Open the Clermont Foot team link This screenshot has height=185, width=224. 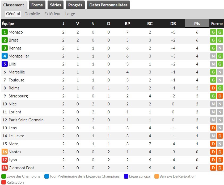click(21, 168)
